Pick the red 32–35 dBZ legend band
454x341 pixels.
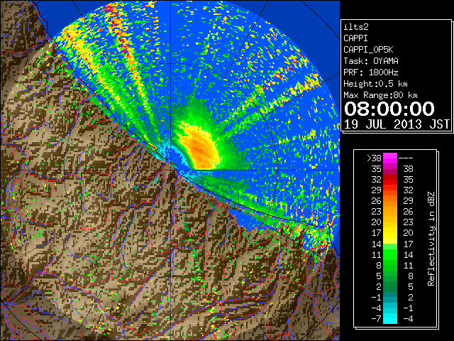[x=390, y=180]
